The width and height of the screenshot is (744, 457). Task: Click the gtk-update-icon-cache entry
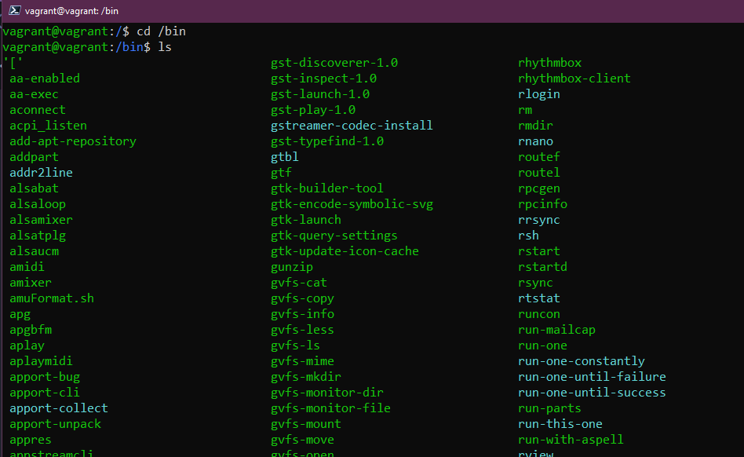[x=345, y=250]
